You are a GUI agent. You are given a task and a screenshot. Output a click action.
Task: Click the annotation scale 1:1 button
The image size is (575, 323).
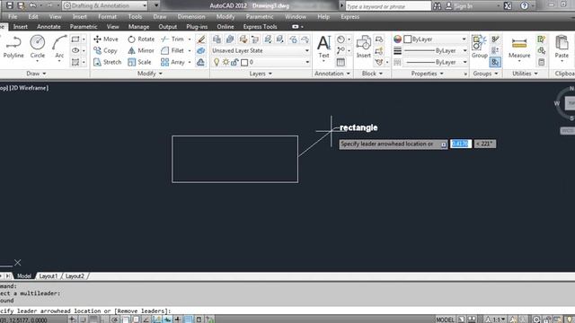(495, 319)
